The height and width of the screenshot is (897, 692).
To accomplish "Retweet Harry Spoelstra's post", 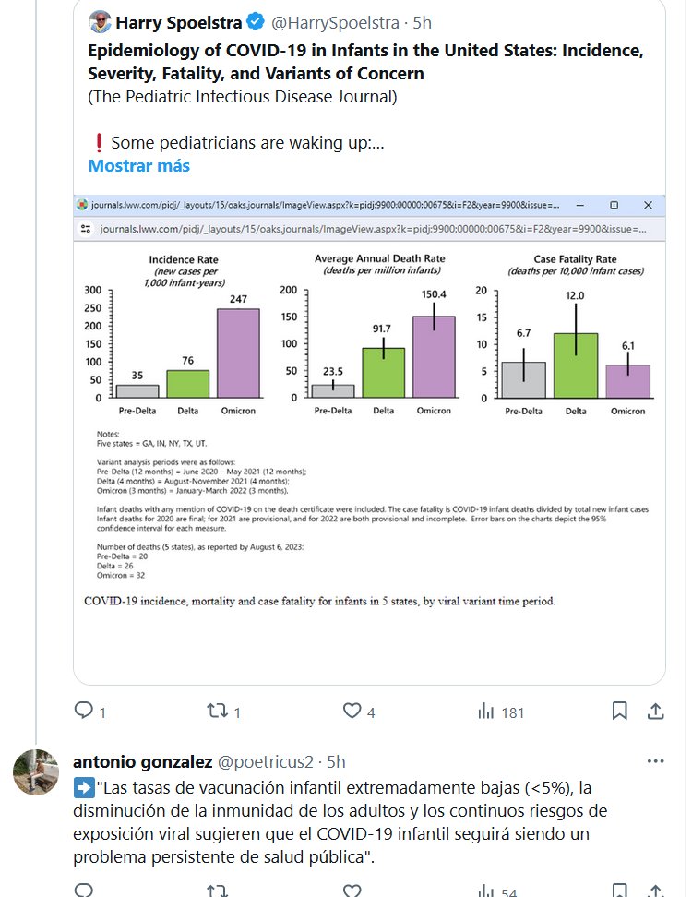I will coord(217,711).
